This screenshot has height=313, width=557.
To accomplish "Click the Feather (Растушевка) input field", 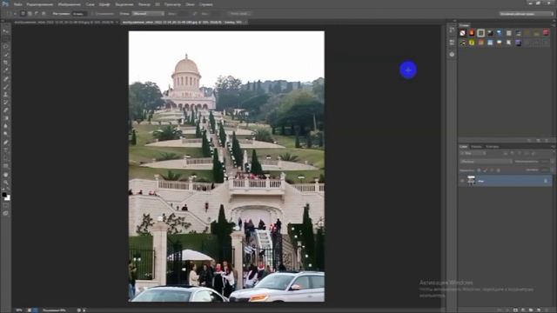I will [79, 14].
